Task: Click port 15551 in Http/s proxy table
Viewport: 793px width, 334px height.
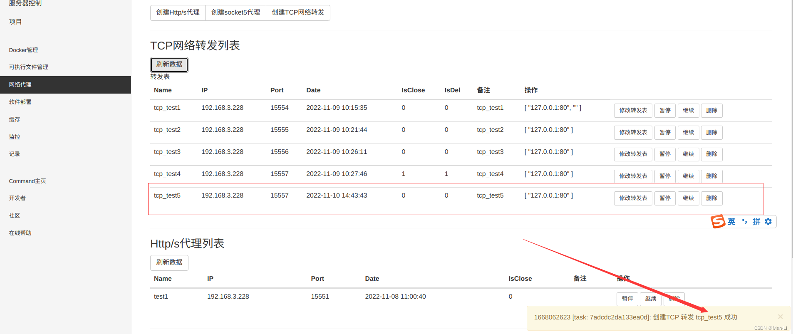Action: point(320,297)
